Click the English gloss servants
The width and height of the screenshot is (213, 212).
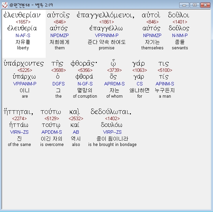tap(180, 48)
